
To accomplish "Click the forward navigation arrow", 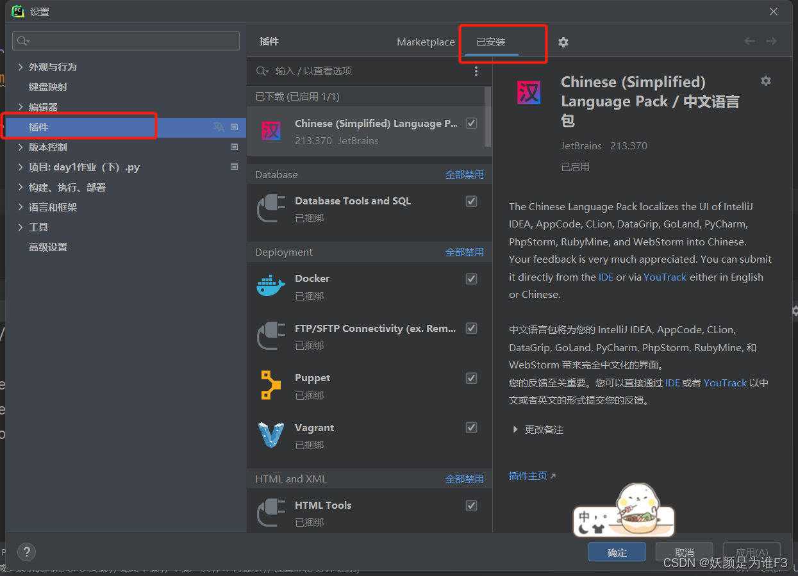I will [x=771, y=41].
